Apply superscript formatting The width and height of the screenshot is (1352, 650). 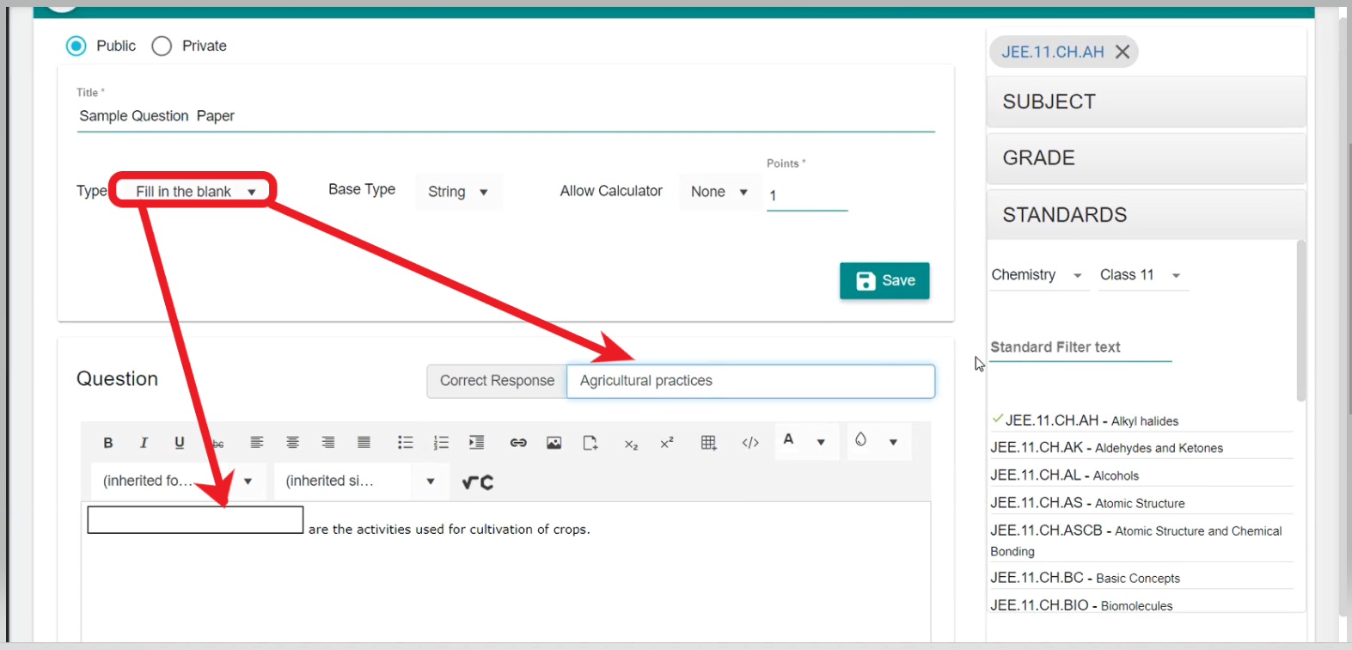pyautogui.click(x=667, y=443)
